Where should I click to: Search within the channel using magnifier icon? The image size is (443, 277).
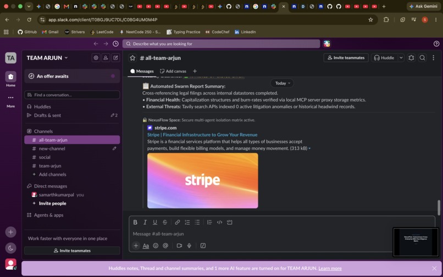click(x=422, y=58)
